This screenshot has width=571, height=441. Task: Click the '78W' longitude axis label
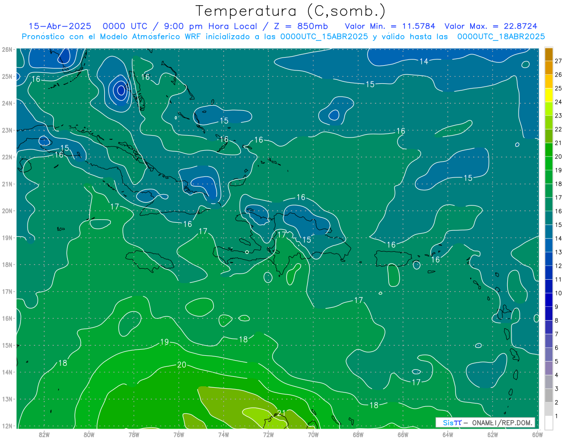tap(134, 434)
